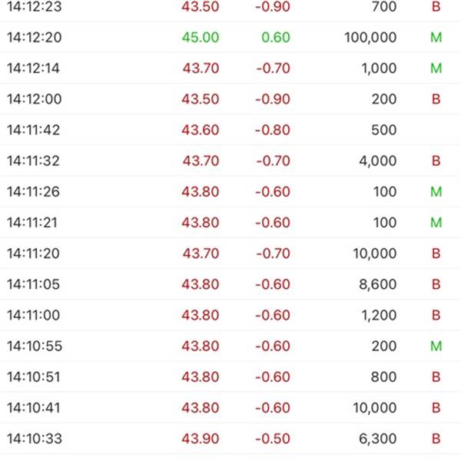
Task: Click the green 45.00 price
Action: (x=201, y=38)
